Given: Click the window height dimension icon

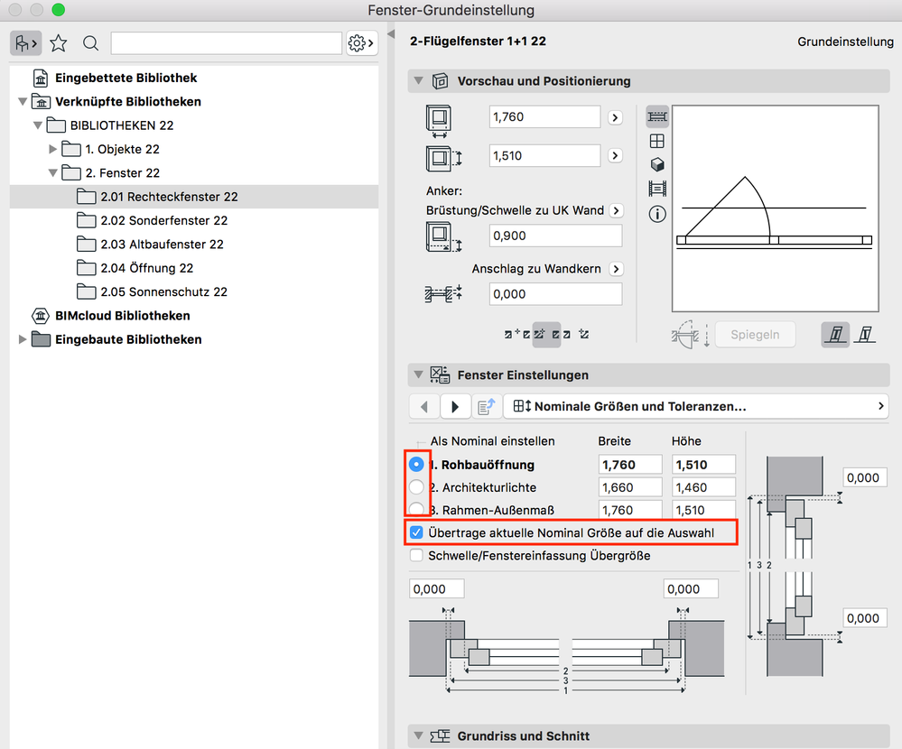Looking at the screenshot, I should click(443, 159).
